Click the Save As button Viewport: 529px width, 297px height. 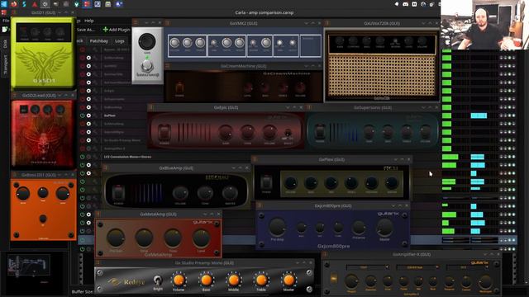pos(86,30)
